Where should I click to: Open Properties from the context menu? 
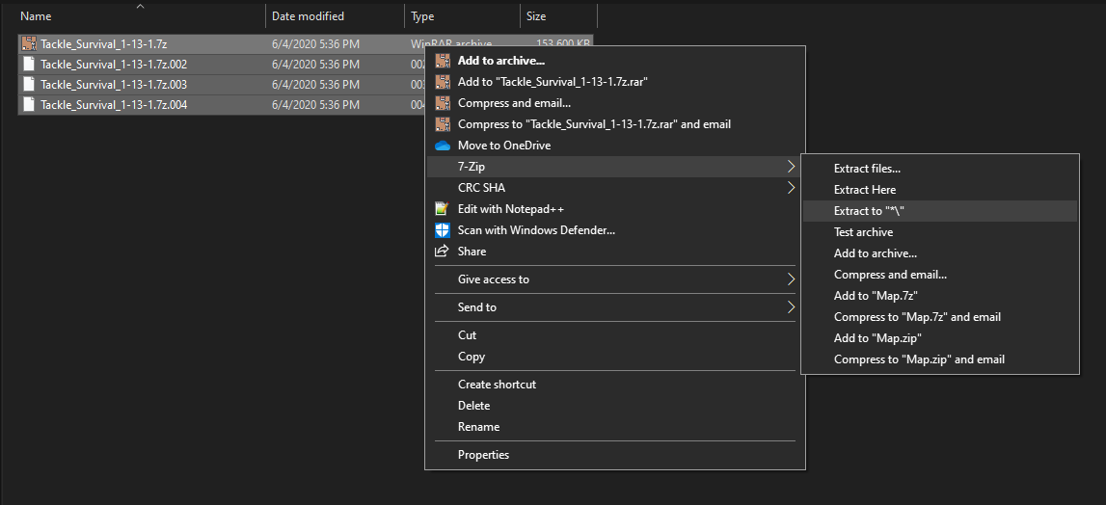coord(483,455)
